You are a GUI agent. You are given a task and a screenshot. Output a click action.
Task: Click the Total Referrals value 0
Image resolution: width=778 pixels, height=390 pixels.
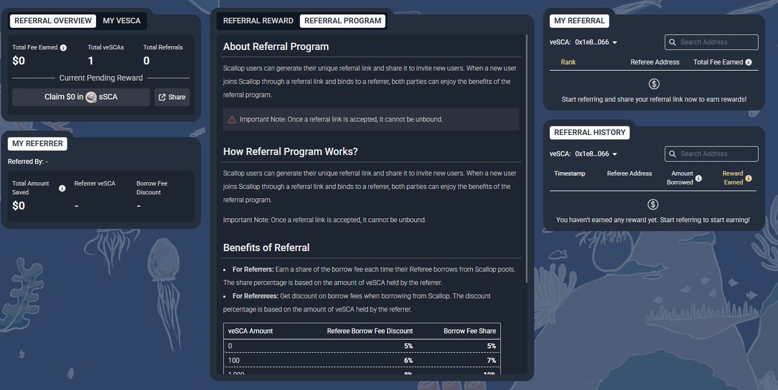[x=147, y=61]
